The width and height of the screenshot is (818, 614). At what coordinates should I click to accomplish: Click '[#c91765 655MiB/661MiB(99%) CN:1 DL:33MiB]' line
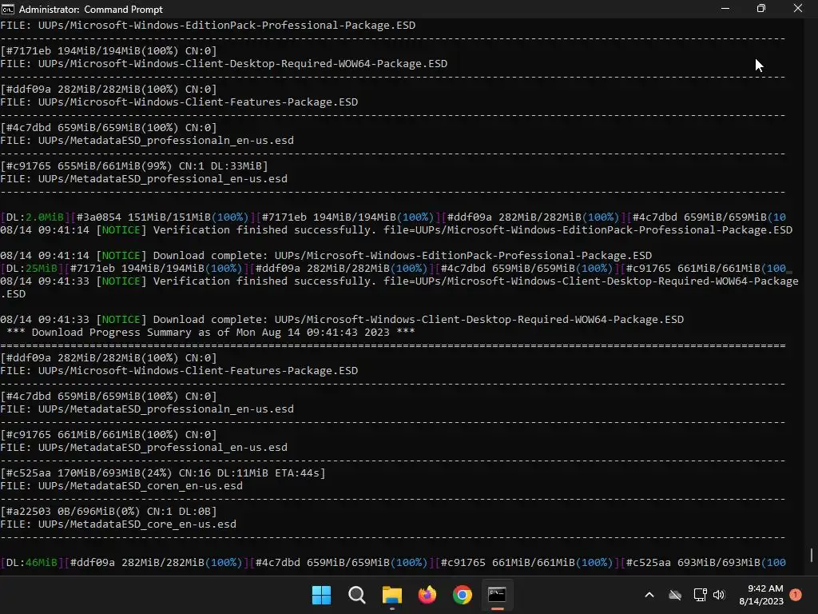tap(134, 166)
